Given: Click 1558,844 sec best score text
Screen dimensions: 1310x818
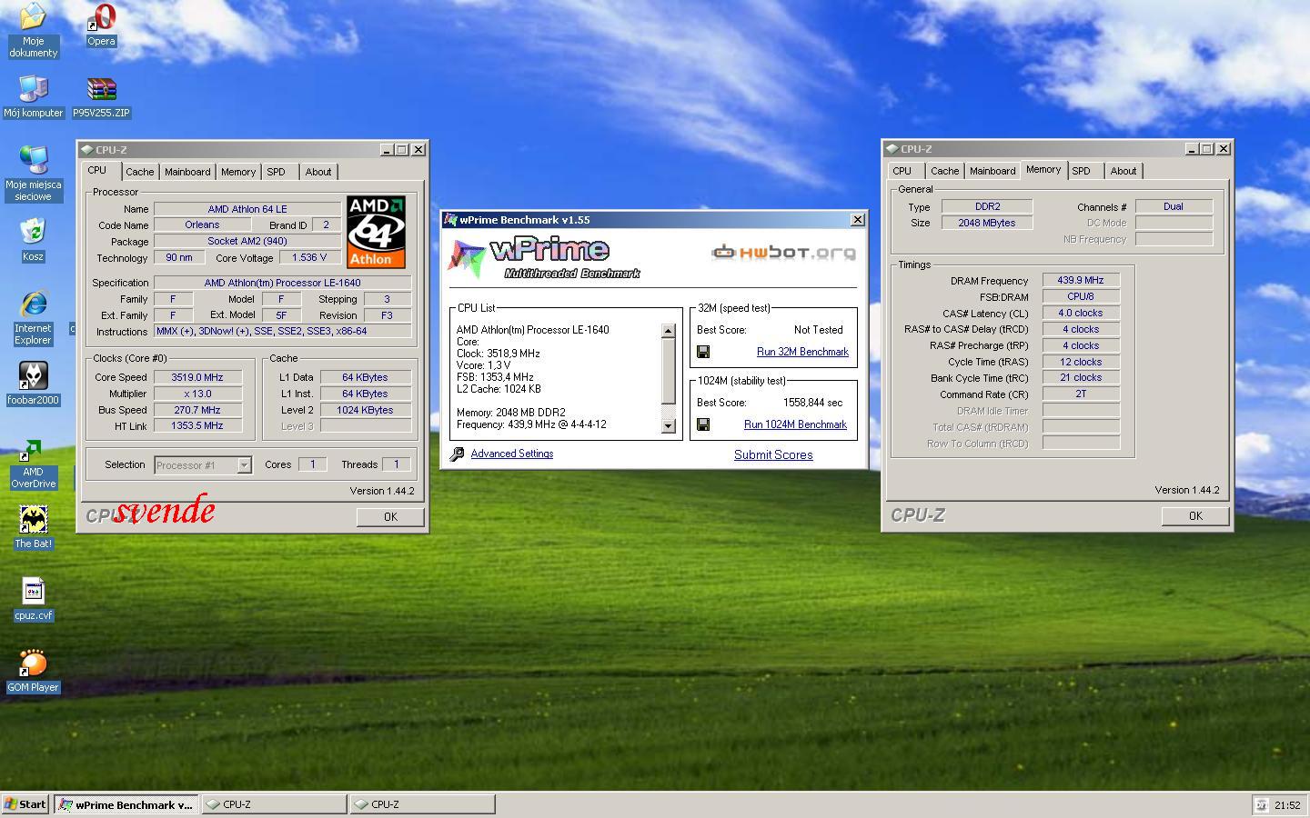Looking at the screenshot, I should pyautogui.click(x=812, y=403).
